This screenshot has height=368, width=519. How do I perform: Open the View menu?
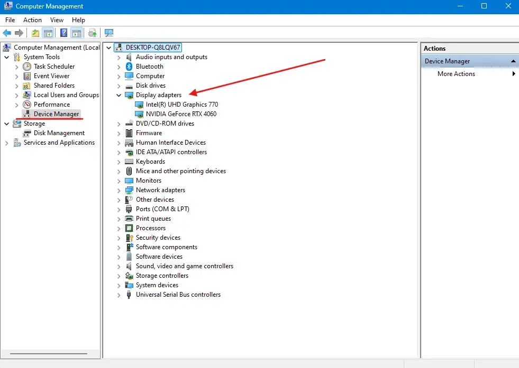[57, 20]
